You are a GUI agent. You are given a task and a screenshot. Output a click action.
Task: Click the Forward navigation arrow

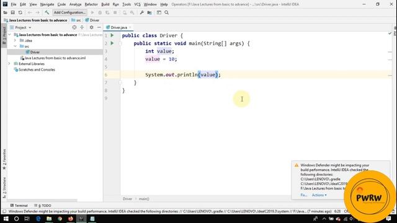click(37, 12)
